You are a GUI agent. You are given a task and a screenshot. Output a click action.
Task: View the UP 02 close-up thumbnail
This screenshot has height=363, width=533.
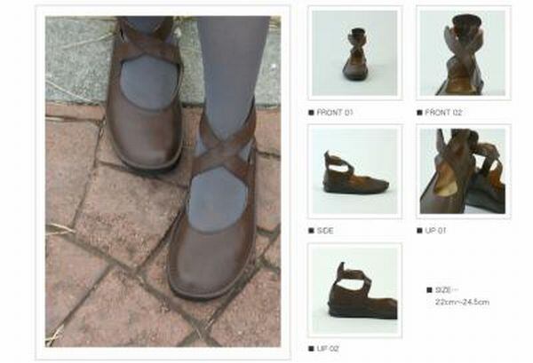tap(354, 290)
